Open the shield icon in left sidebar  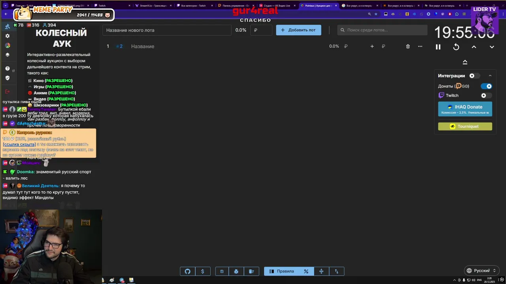(7, 78)
